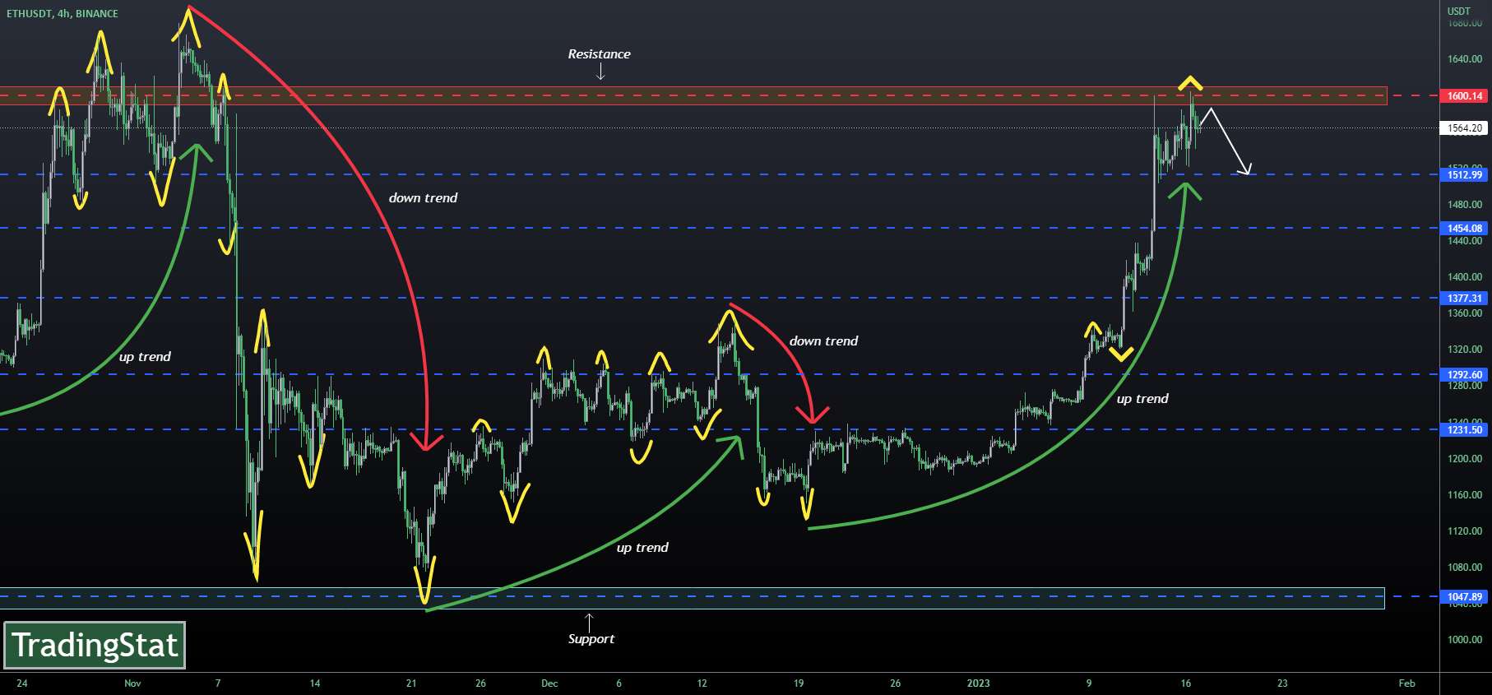1492x695 pixels.
Task: Click the 1120.00 tick on price axis
Action: [x=1465, y=531]
